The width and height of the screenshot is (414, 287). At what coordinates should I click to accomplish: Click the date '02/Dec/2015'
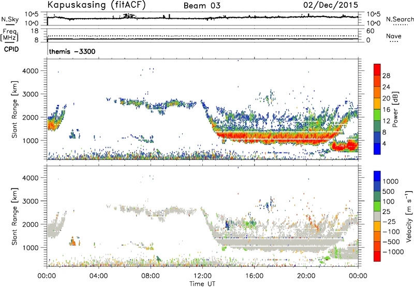click(x=331, y=5)
